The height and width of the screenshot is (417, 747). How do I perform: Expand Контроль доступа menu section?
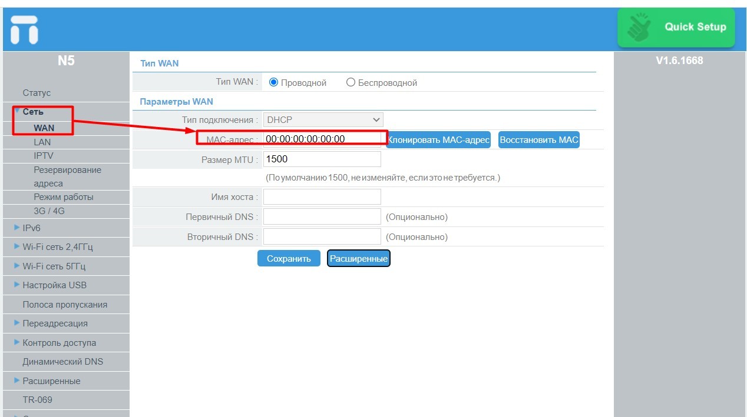pos(59,343)
